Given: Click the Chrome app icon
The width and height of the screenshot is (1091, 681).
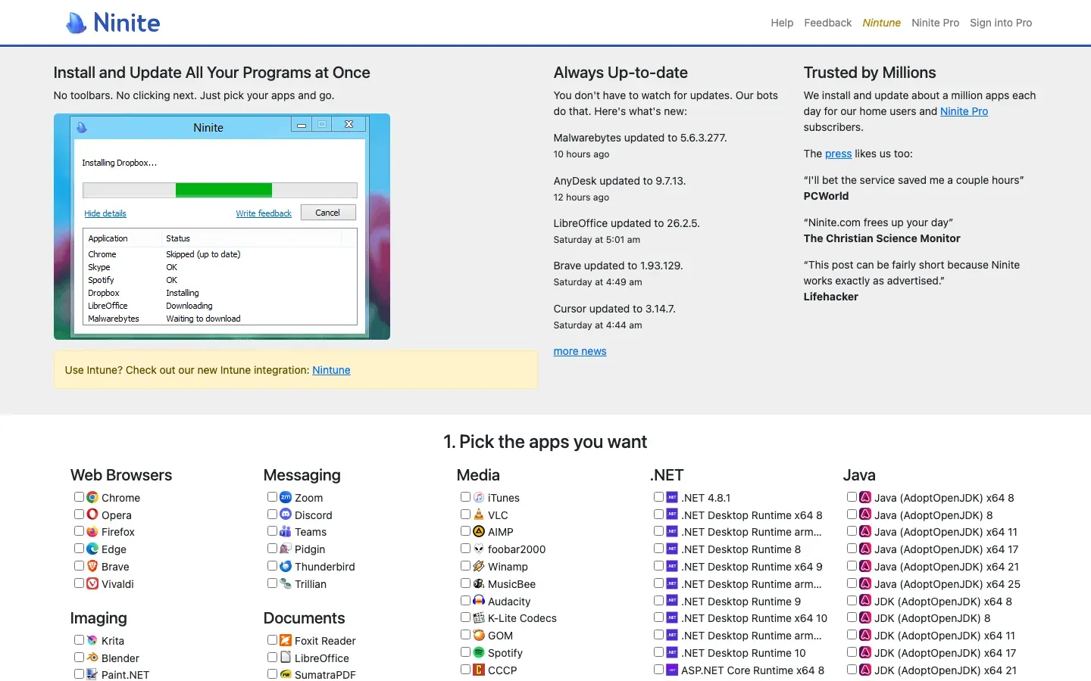Looking at the screenshot, I should (x=92, y=497).
